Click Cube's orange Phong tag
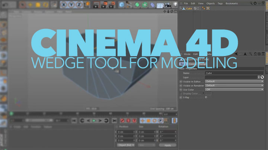This screenshot has height=150, width=268. click(x=204, y=8)
